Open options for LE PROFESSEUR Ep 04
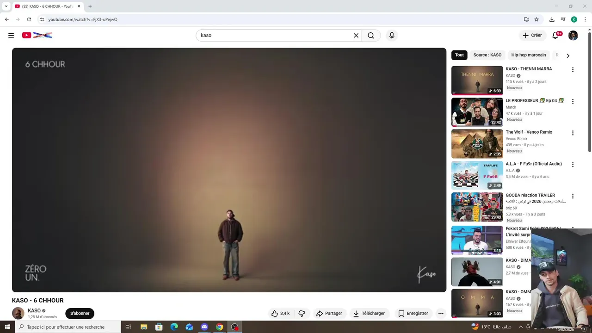 [x=573, y=101]
